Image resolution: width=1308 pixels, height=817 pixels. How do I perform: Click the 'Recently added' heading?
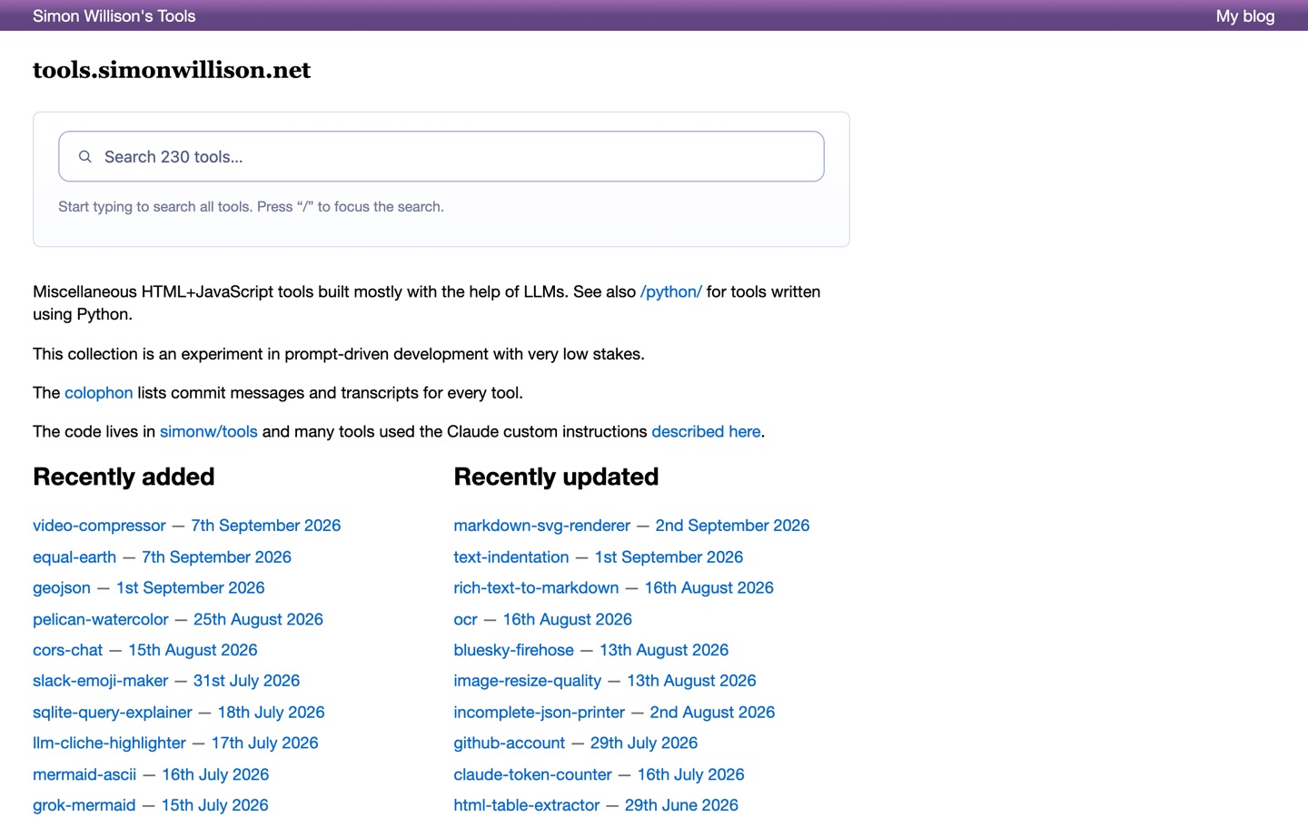coord(124,477)
